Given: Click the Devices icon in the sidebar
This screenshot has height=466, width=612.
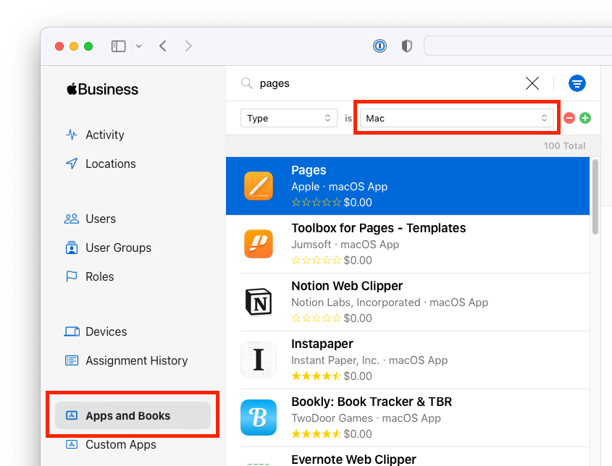Looking at the screenshot, I should click(72, 331).
